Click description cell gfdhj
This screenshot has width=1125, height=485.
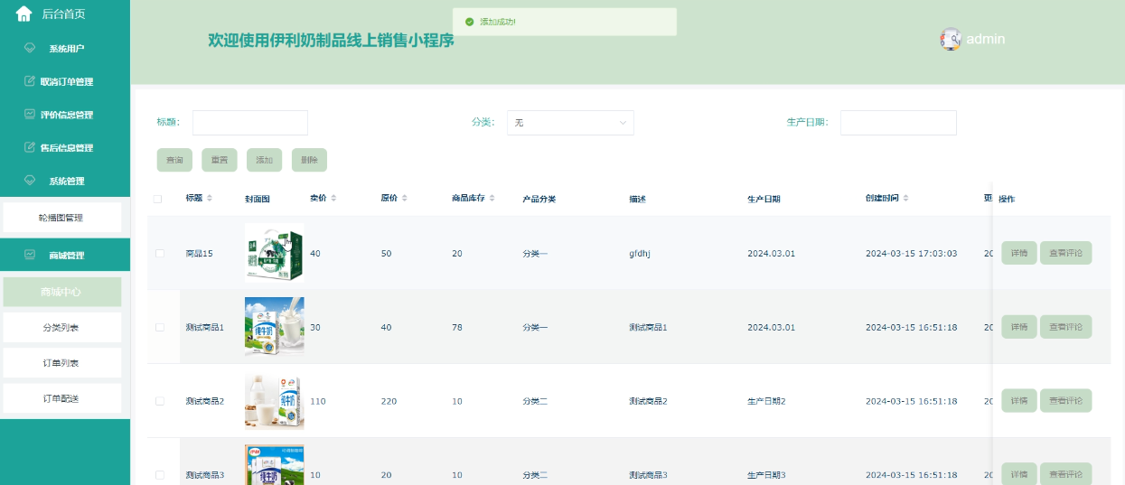pyautogui.click(x=640, y=254)
